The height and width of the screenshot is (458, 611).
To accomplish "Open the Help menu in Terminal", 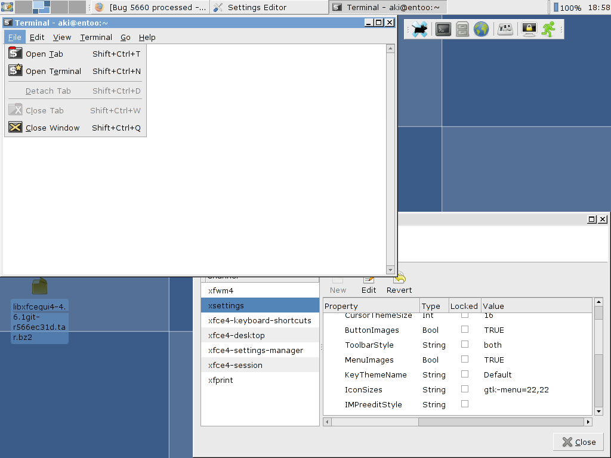I will point(147,37).
